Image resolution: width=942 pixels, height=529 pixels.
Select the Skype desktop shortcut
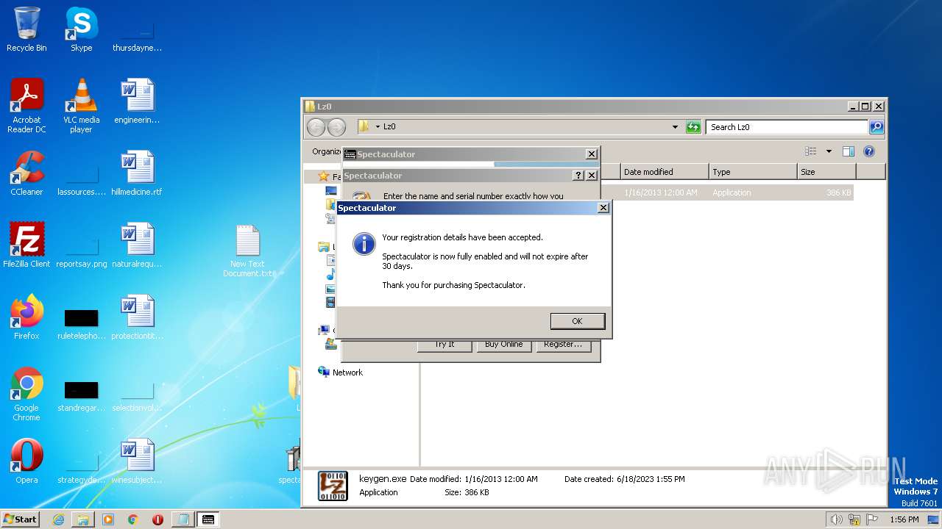pos(81,29)
